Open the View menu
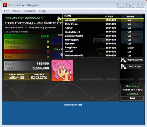 tap(16, 11)
